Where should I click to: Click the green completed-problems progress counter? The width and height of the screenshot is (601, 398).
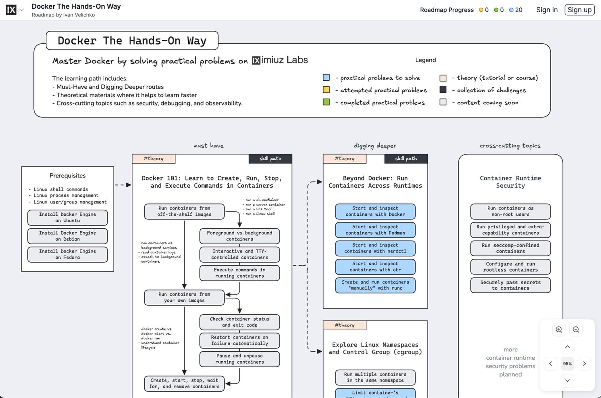[x=499, y=10]
